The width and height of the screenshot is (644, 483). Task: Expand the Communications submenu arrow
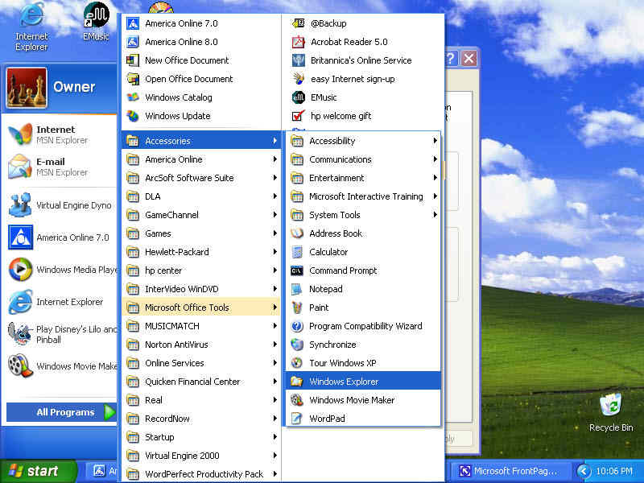pyautogui.click(x=435, y=159)
